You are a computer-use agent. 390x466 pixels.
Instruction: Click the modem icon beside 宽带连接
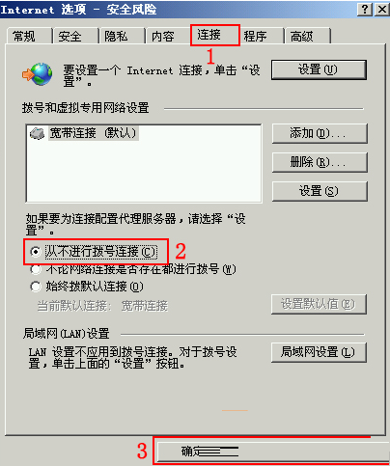37,133
